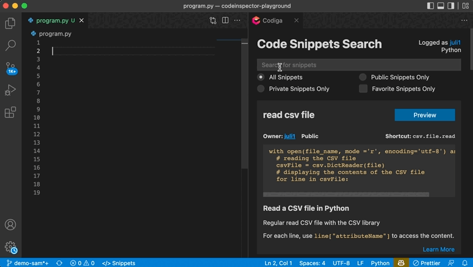Select the All Snippets radio option
The width and height of the screenshot is (473, 267).
tap(261, 77)
